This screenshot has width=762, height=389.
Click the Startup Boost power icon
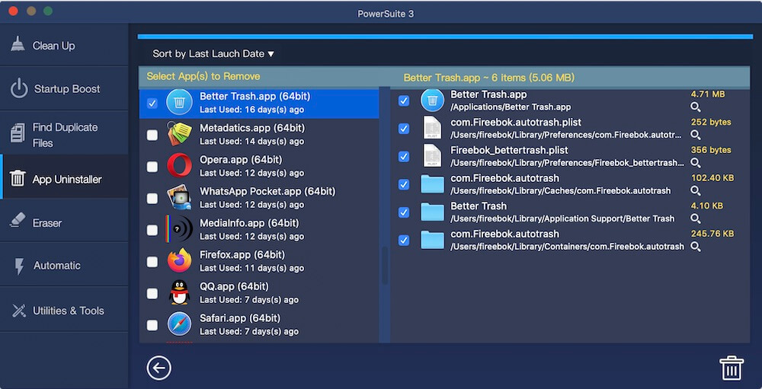[x=19, y=89]
